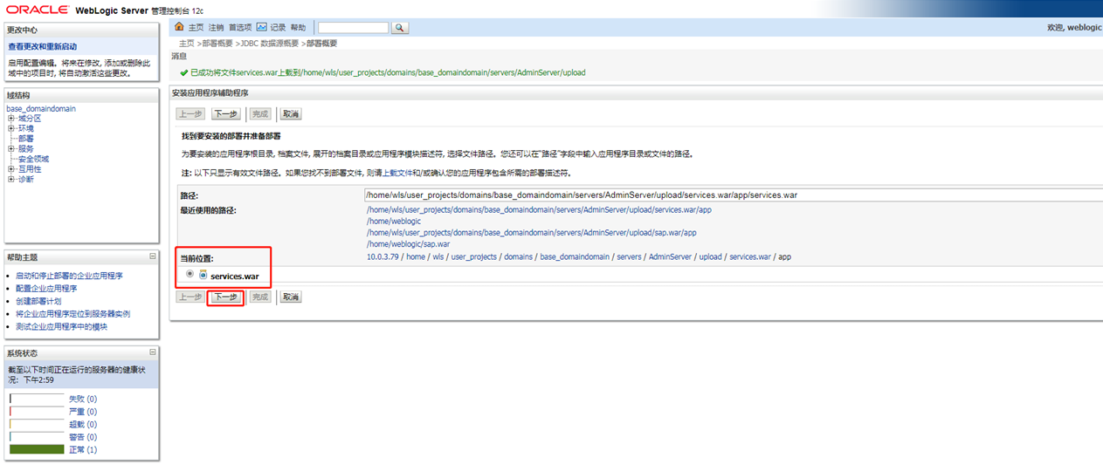
Task: Click the record chart icon beside 记录
Action: pos(261,27)
